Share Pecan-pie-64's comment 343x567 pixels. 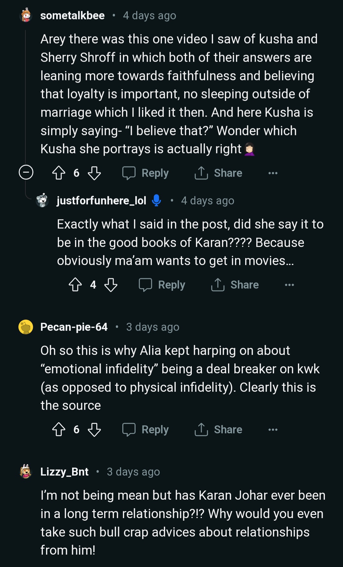tap(219, 430)
